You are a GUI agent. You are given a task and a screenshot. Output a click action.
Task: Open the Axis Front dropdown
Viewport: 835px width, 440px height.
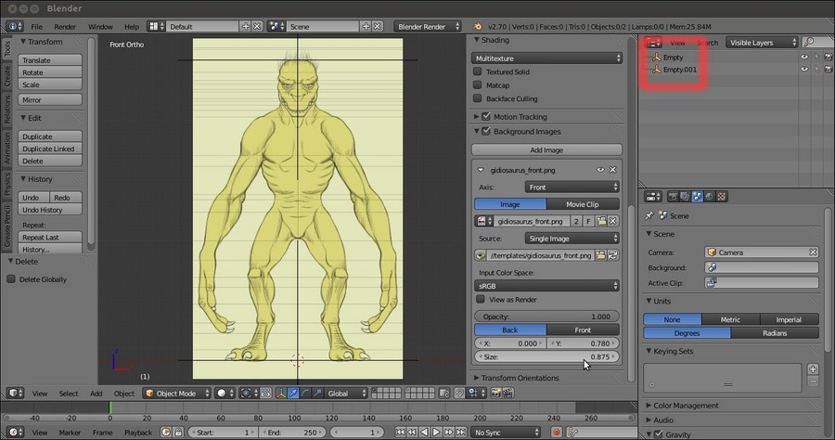click(572, 187)
